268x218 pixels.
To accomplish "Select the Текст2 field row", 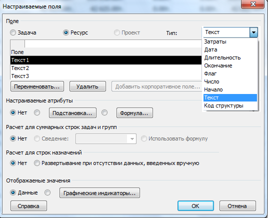I will pos(106,68).
